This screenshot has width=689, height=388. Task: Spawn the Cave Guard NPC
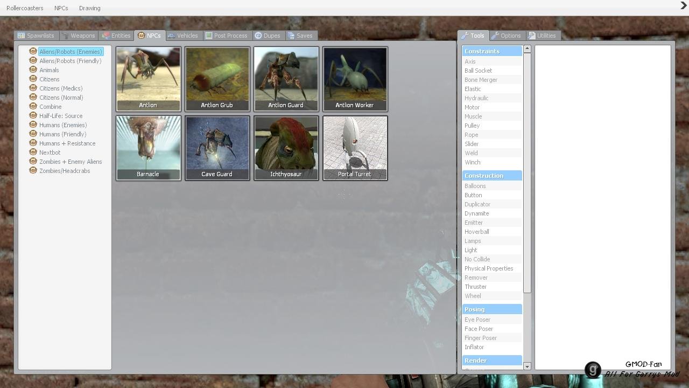217,148
